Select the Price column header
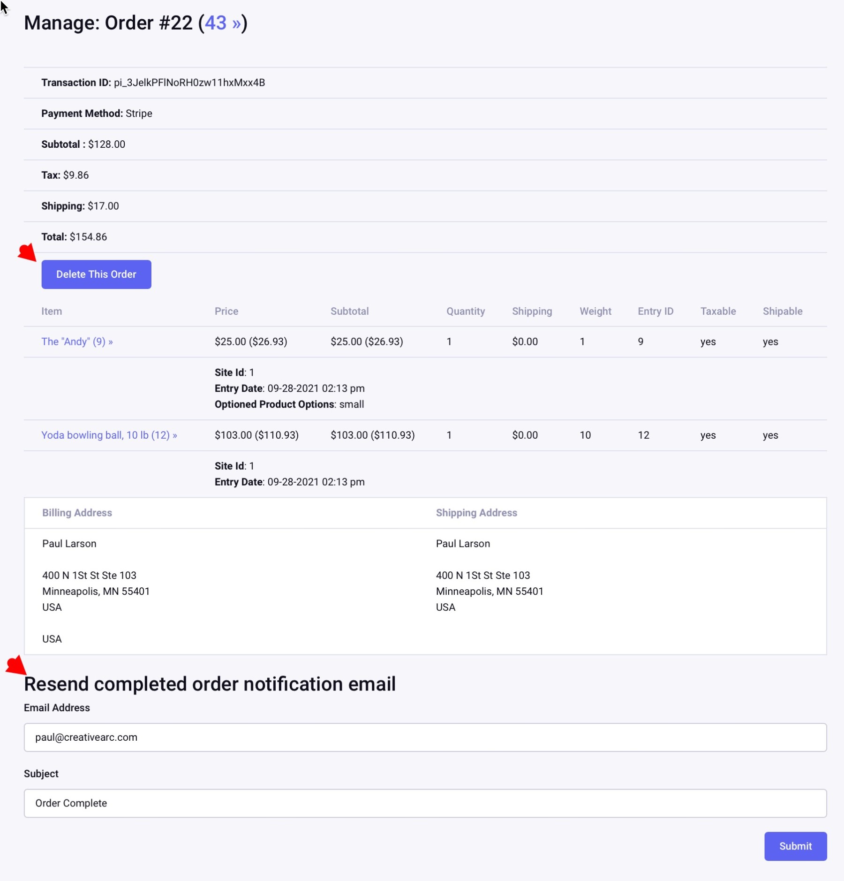The width and height of the screenshot is (844, 881). coord(226,311)
